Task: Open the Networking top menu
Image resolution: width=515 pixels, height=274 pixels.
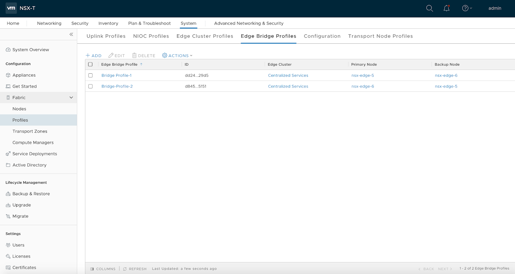Action: [49, 23]
